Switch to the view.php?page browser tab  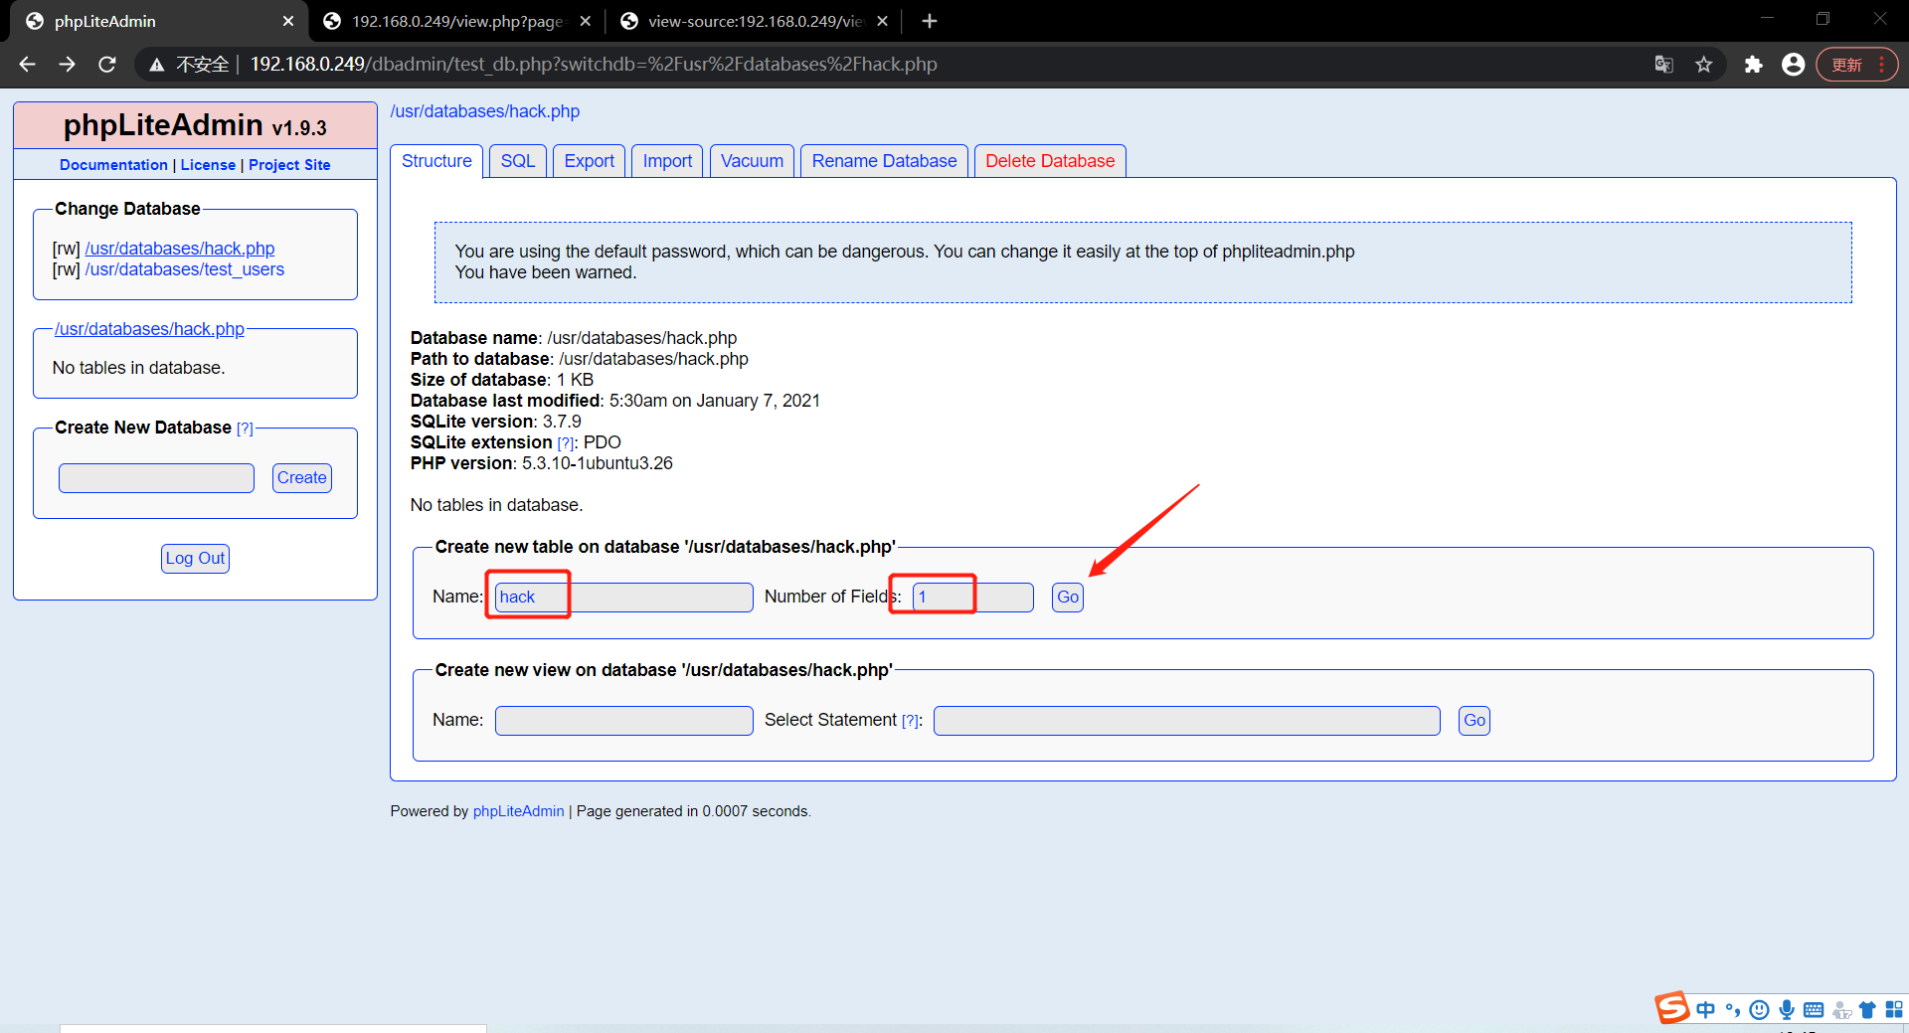(x=457, y=21)
